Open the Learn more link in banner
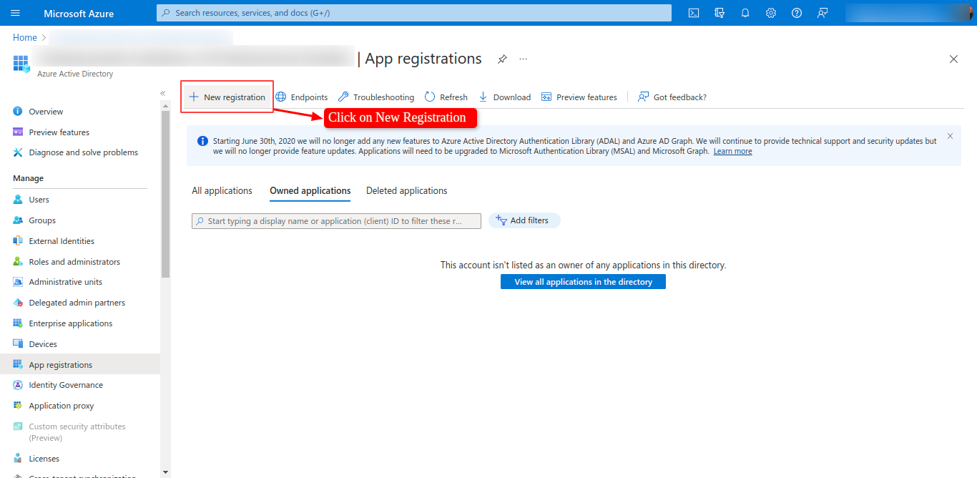Viewport: 977px width, 478px height. tap(732, 152)
